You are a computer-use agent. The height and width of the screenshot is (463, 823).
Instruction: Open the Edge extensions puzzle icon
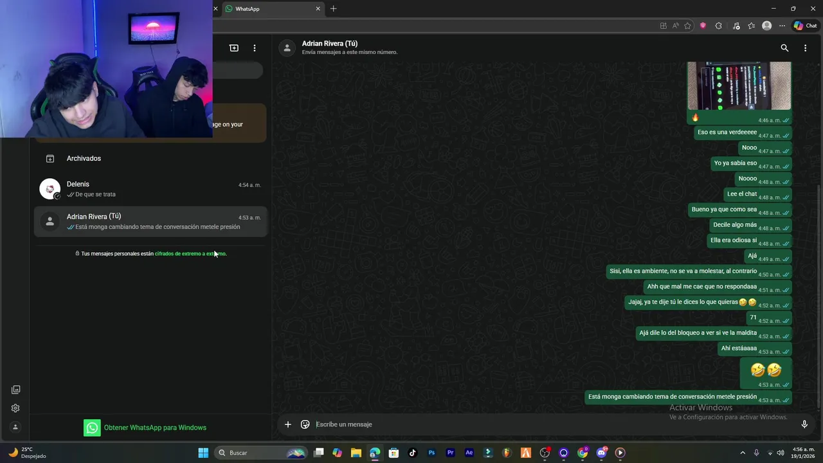click(x=719, y=26)
